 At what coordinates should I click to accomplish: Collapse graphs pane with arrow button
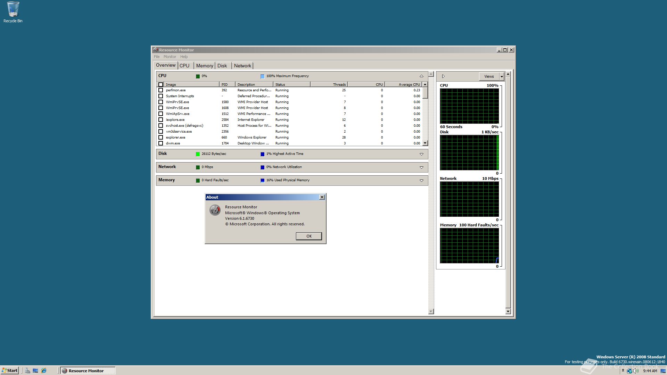(x=443, y=76)
